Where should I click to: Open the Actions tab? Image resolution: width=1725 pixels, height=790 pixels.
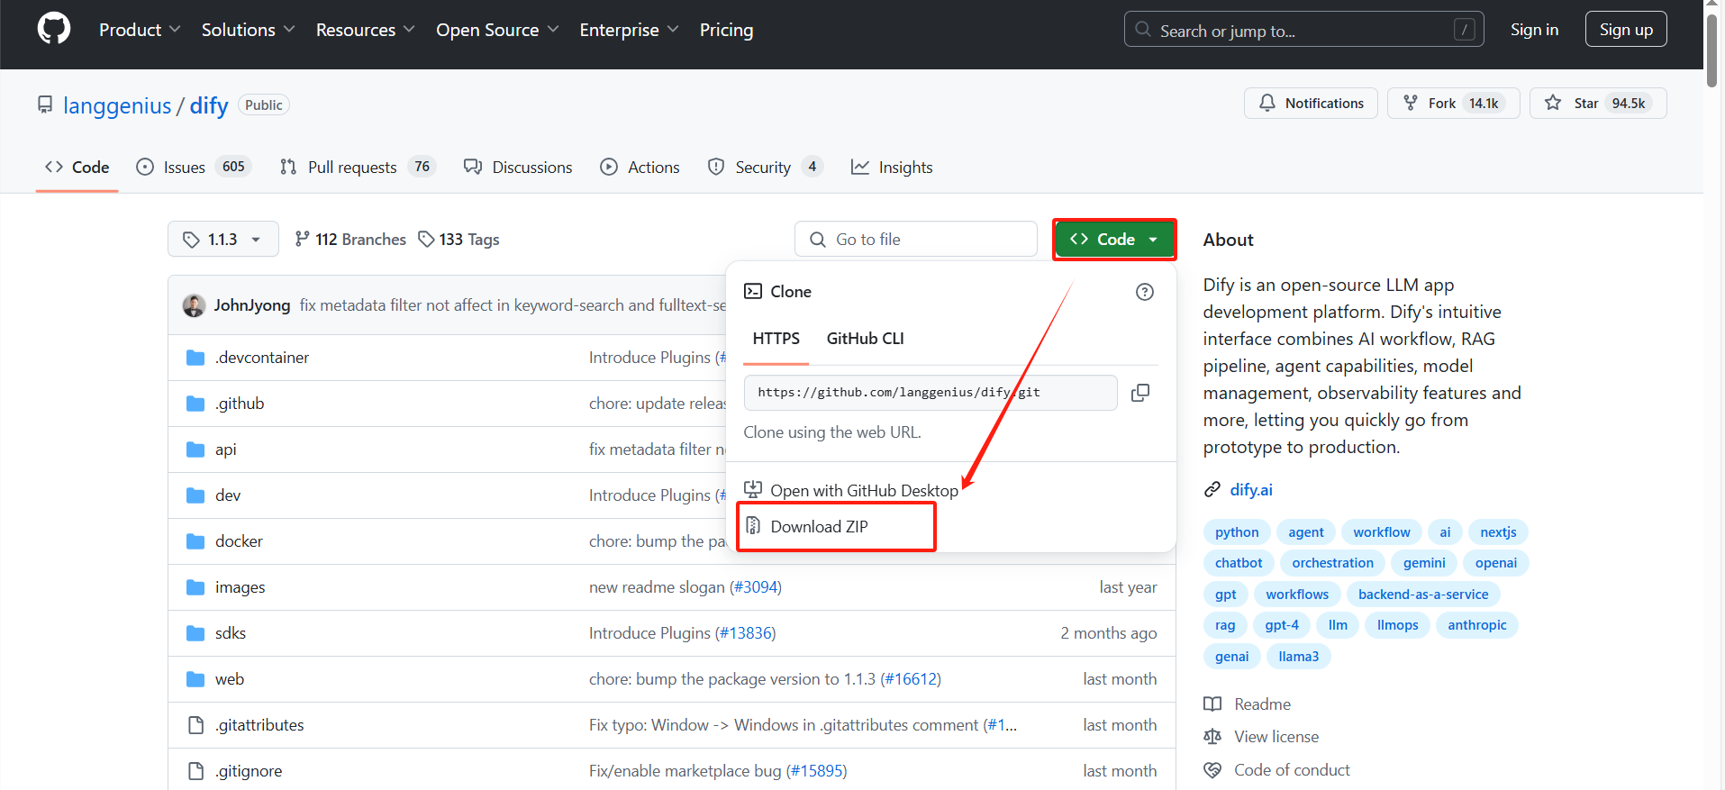pyautogui.click(x=640, y=167)
